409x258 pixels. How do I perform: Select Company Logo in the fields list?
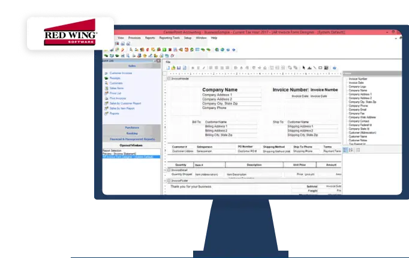(357, 86)
